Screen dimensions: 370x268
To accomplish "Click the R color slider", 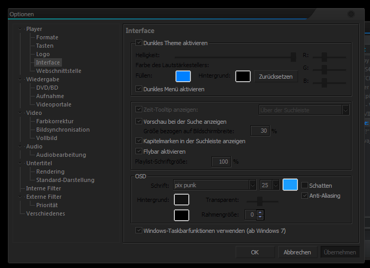I will click(x=329, y=57).
